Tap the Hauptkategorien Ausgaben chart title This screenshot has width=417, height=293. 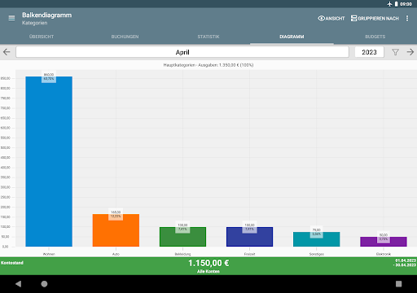point(208,65)
